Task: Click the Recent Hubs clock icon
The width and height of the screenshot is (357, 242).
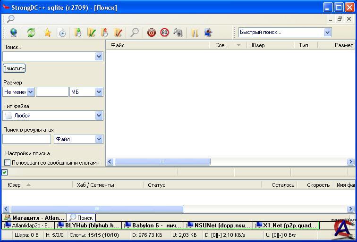Action: pyautogui.click(x=61, y=33)
